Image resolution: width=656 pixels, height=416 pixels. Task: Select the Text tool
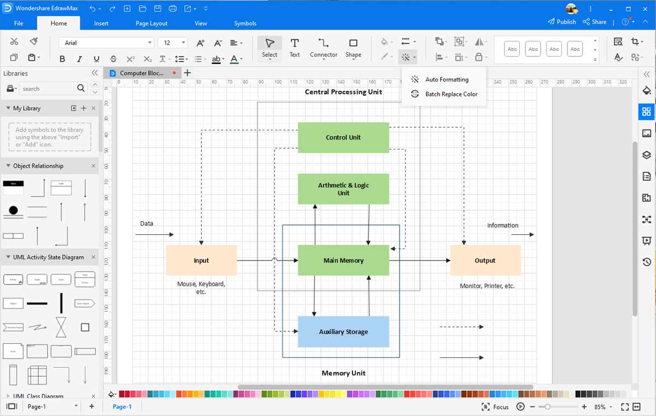coord(295,48)
